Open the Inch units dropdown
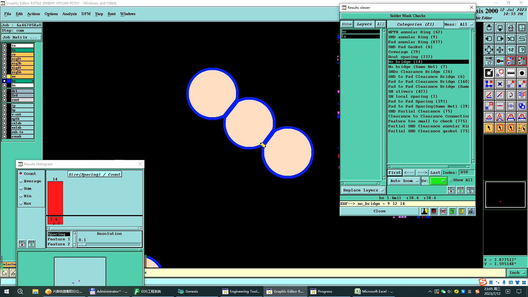This screenshot has width=528, height=297. pos(517,273)
